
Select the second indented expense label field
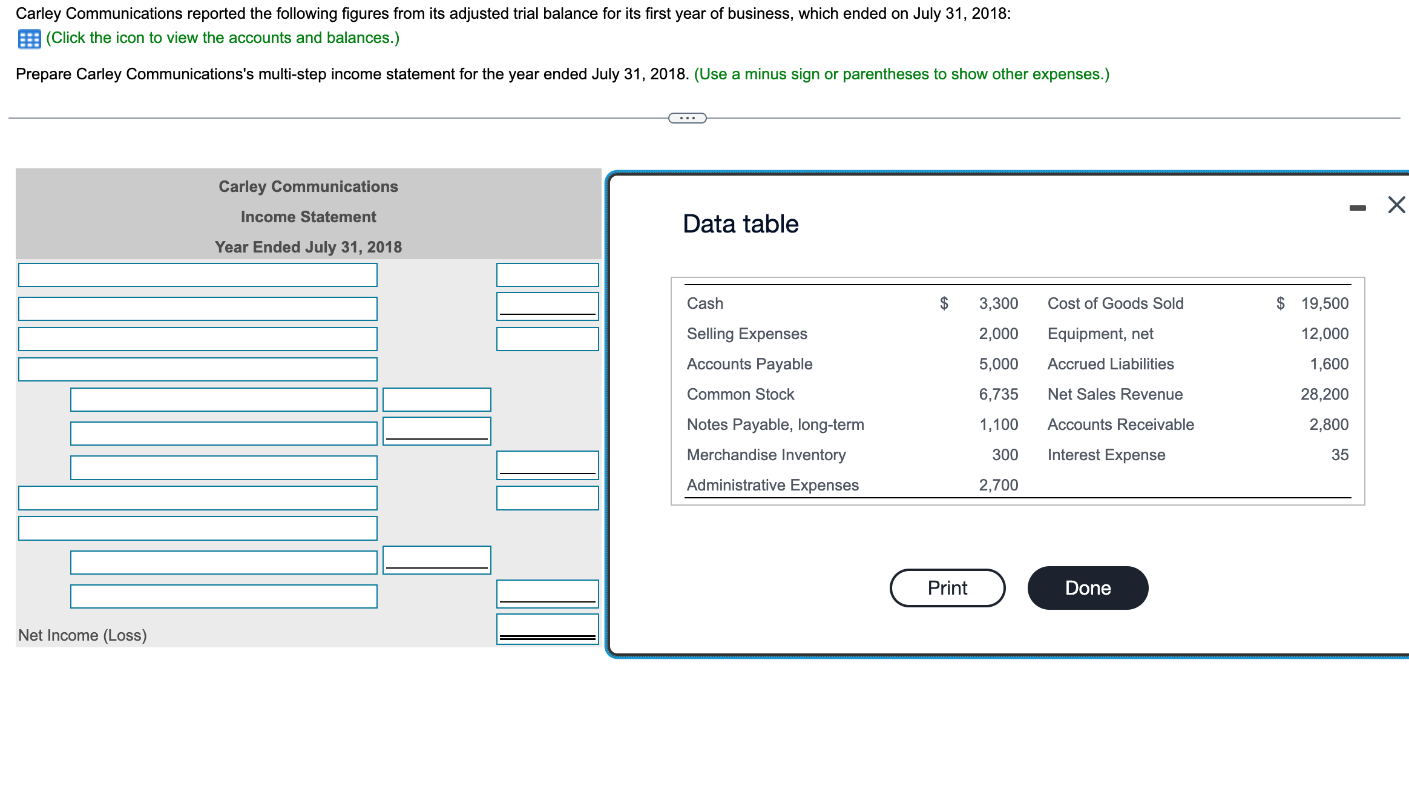coord(223,434)
